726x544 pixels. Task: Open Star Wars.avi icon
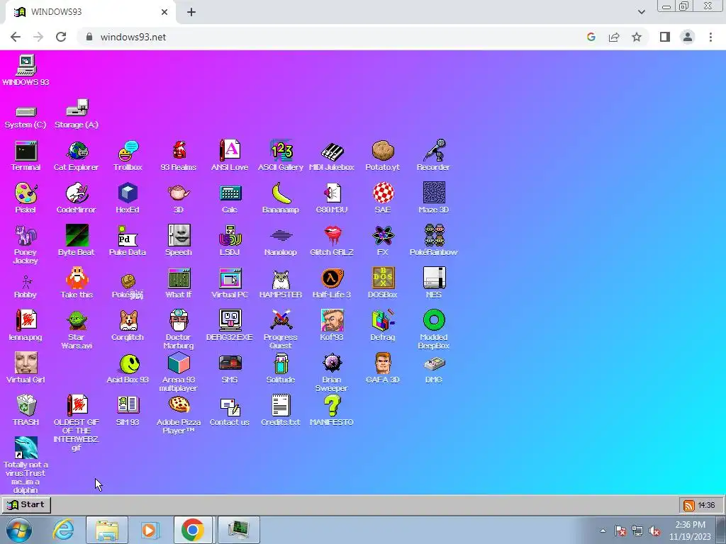(x=77, y=321)
